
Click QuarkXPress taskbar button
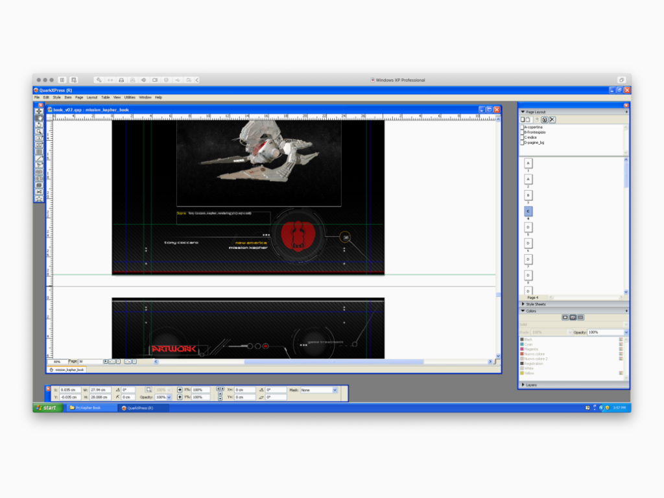[143, 408]
